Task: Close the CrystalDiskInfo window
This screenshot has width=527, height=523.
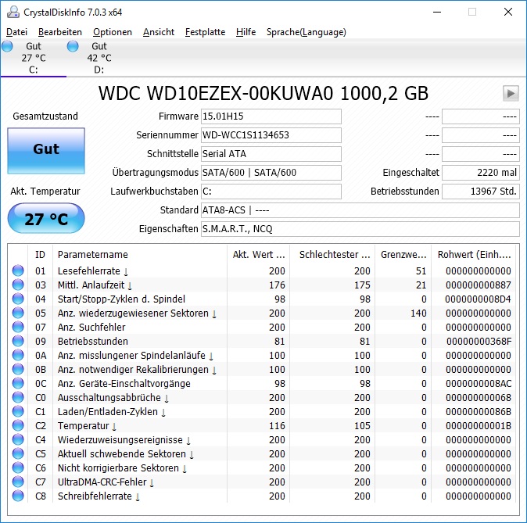Action: 508,12
